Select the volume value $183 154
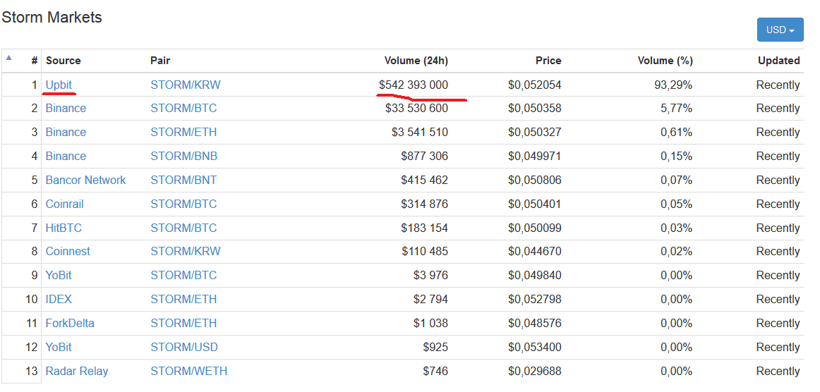The height and width of the screenshot is (392, 820). 425,228
